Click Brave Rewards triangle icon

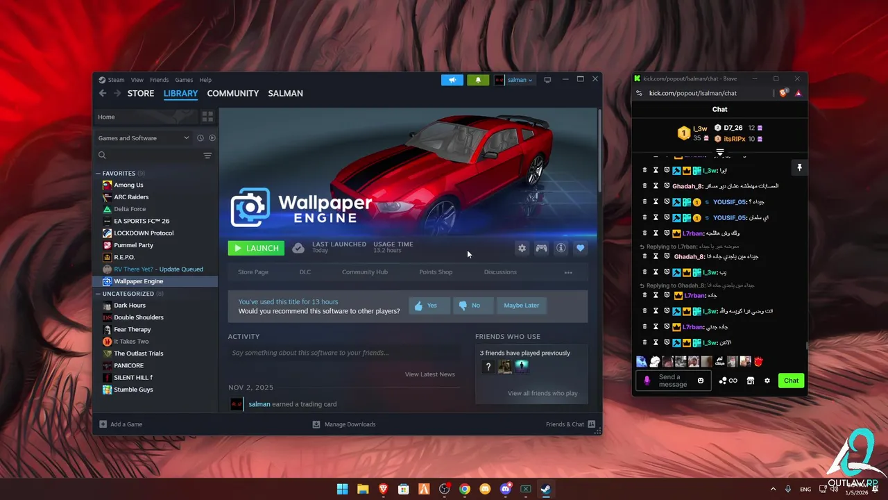point(798,93)
